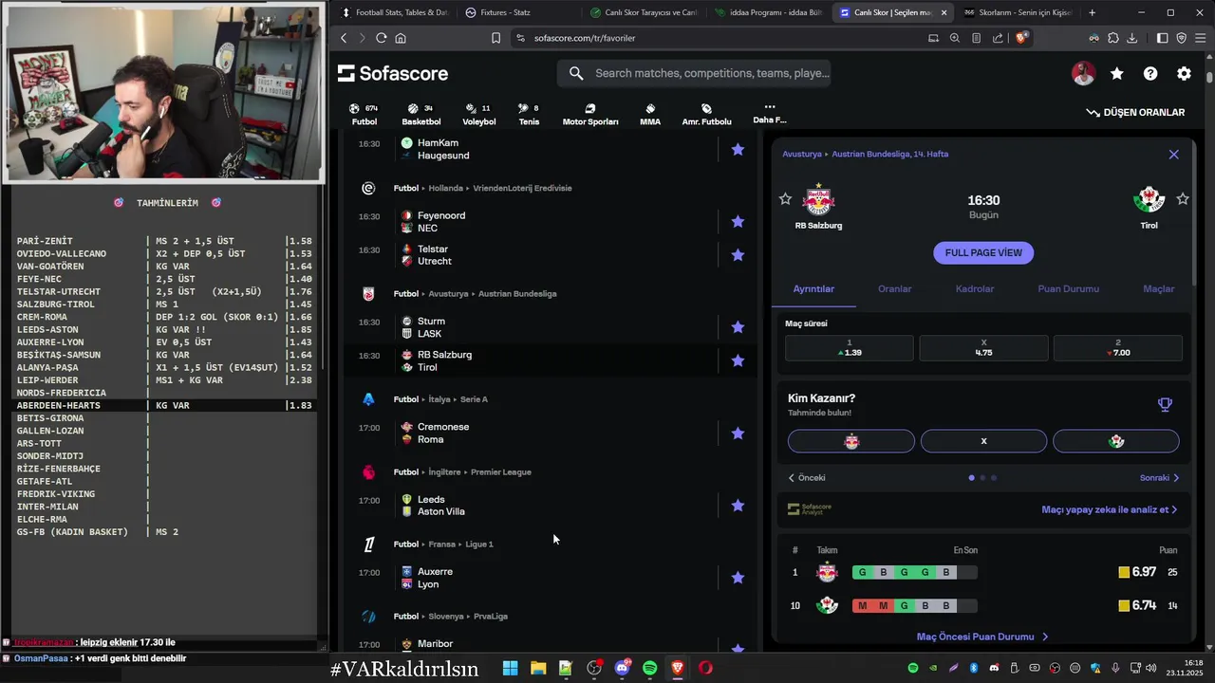
Task: Vote RB Salzburg in Kim Kazanır
Action: [x=851, y=441]
